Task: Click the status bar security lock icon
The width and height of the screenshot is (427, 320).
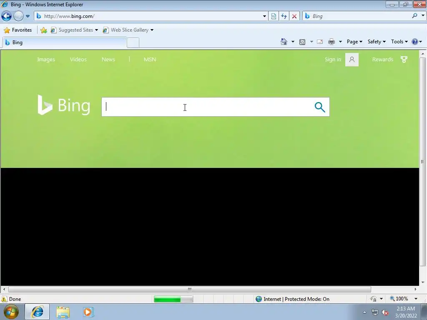Action: pyautogui.click(x=373, y=299)
